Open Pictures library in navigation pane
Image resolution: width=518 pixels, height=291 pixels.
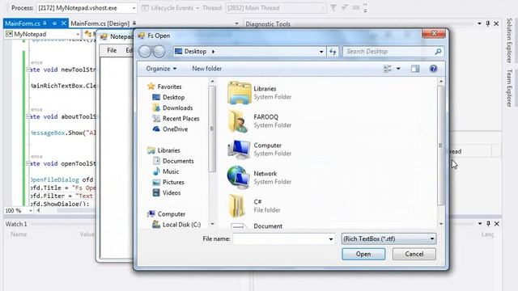[x=173, y=182]
